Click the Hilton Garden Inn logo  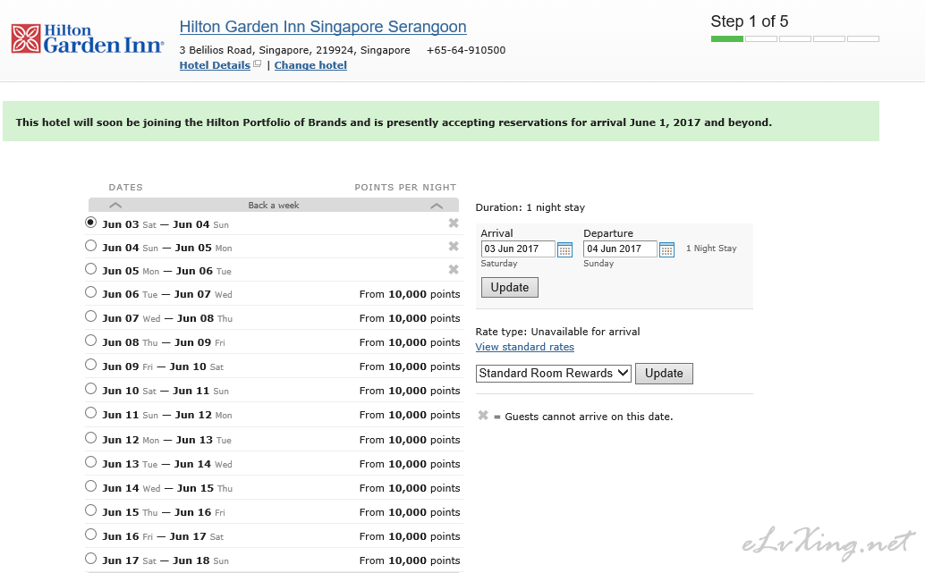pyautogui.click(x=88, y=39)
